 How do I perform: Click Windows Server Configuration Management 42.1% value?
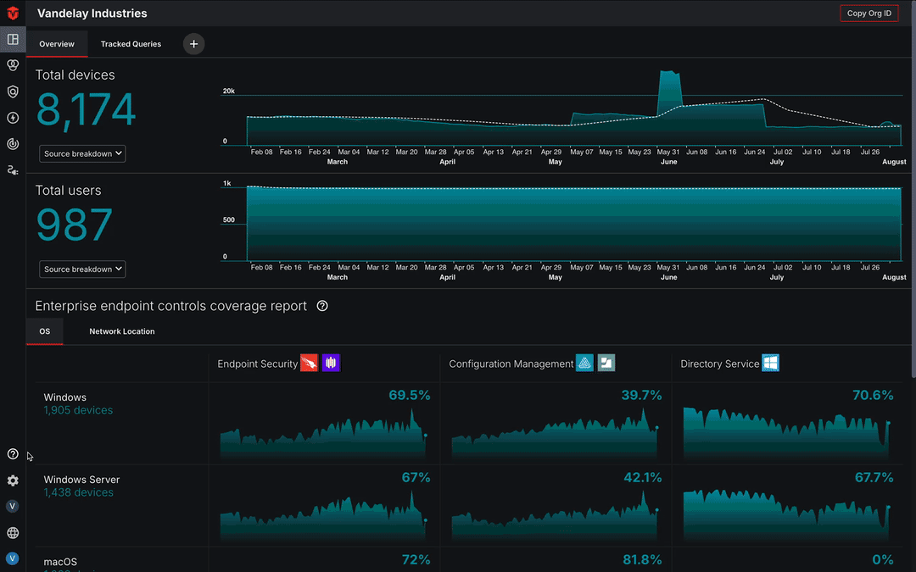(643, 477)
